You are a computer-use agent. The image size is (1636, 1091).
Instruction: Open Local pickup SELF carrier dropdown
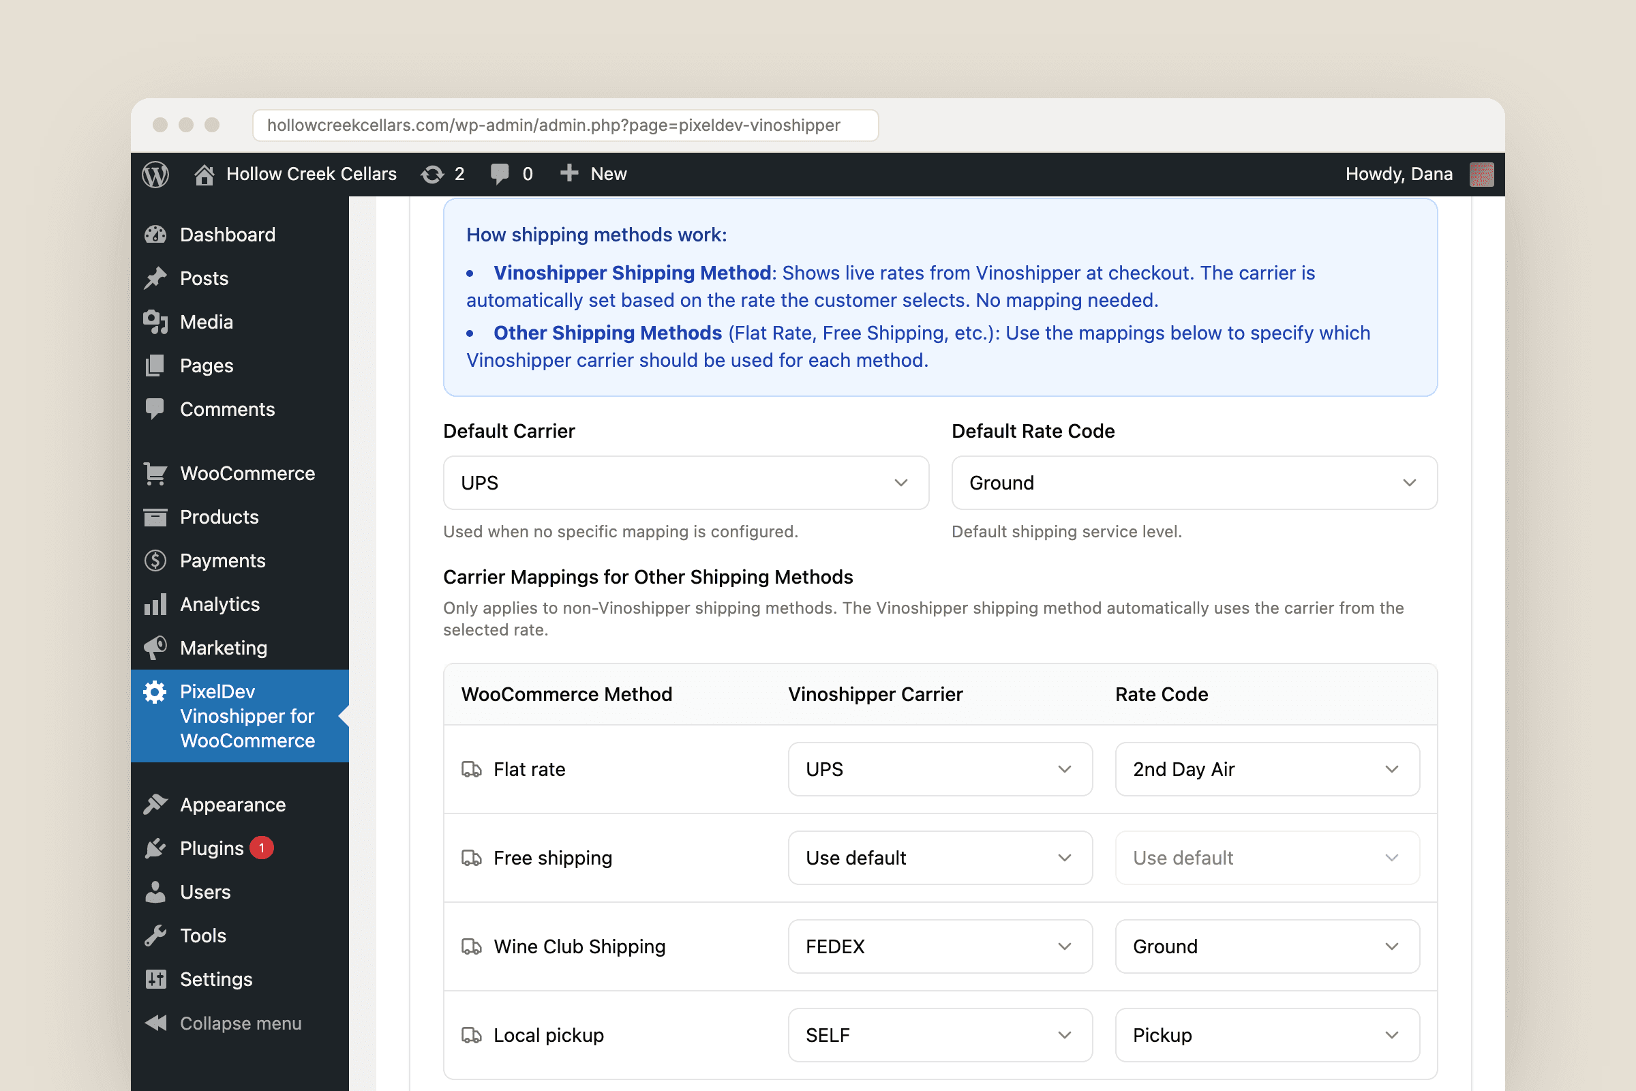tap(940, 1035)
